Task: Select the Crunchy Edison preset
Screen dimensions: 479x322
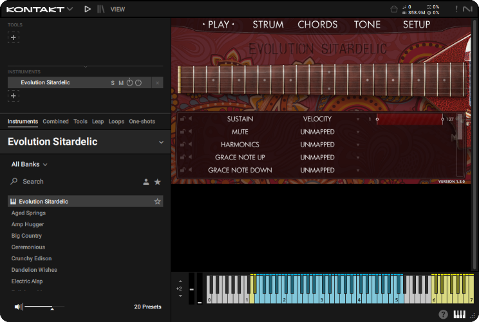Action: click(32, 258)
